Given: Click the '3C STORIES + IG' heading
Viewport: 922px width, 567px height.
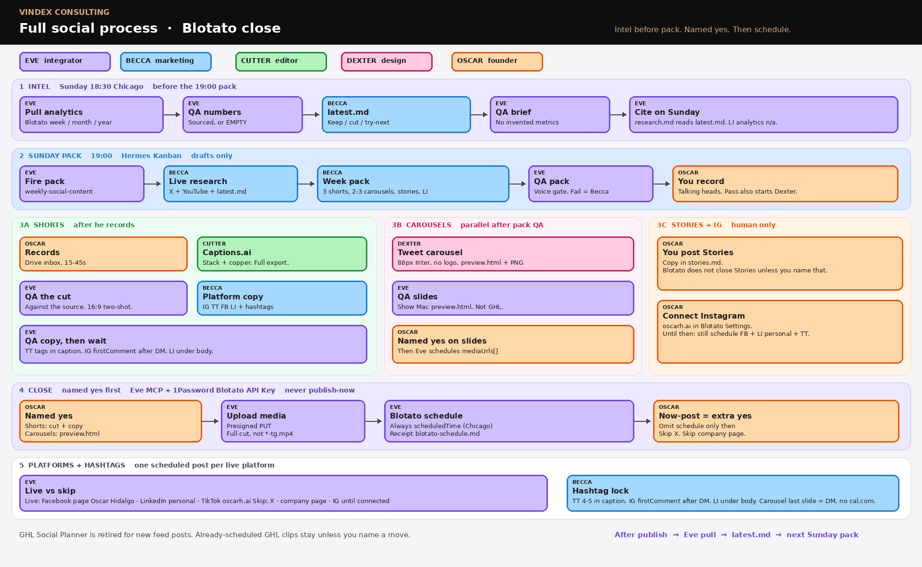Looking at the screenshot, I should click(x=690, y=225).
